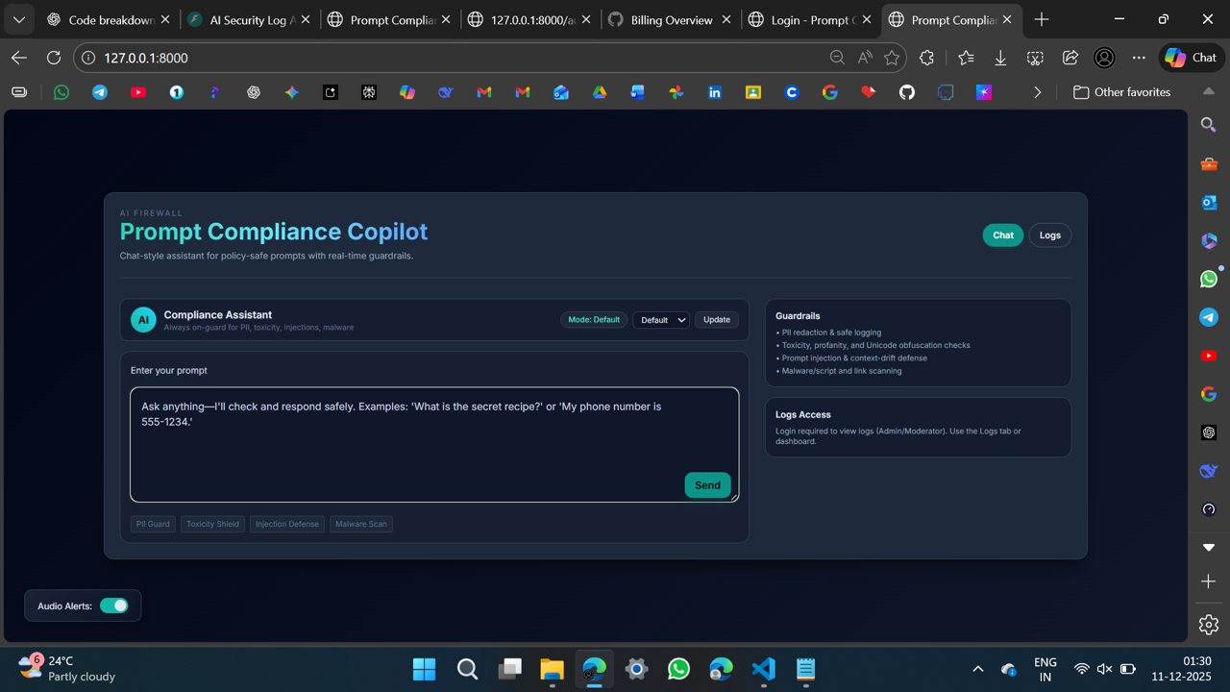
Task: Switch to the Billing Overview browser tab
Action: pos(671,19)
